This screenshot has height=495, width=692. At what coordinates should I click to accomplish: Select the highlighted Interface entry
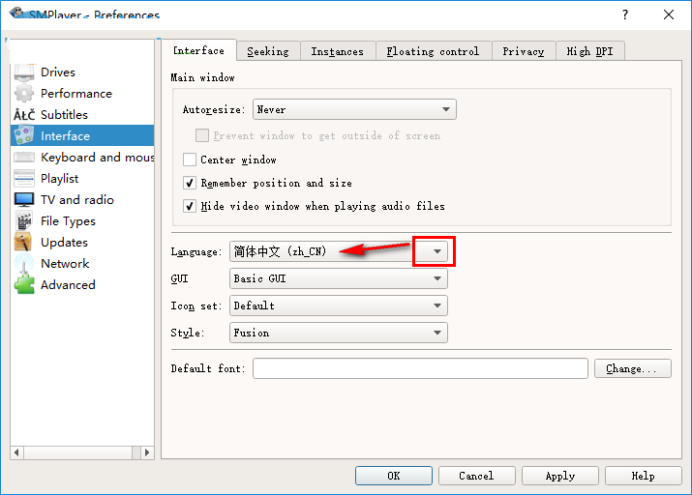click(x=82, y=135)
